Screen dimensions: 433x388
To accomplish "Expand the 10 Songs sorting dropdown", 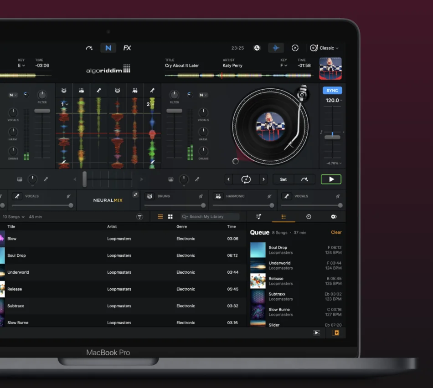I will (x=14, y=217).
